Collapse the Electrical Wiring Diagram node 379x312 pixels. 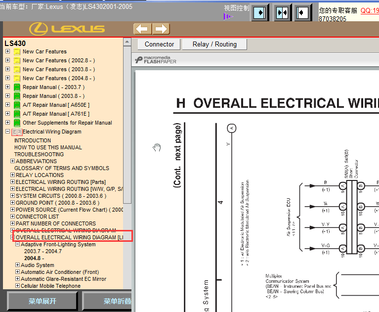coord(8,132)
